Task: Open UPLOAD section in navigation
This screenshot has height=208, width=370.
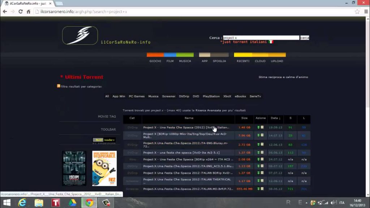Action: [277, 61]
